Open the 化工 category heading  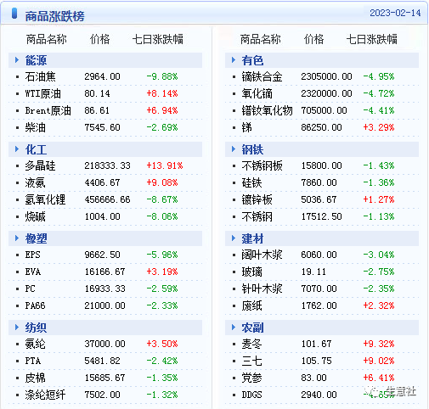click(36, 149)
